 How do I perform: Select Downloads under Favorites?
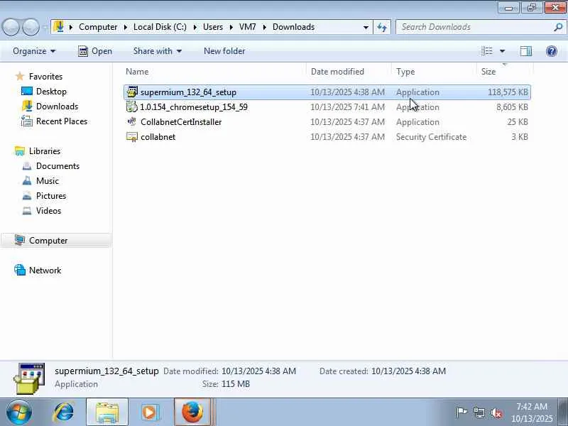click(x=58, y=106)
